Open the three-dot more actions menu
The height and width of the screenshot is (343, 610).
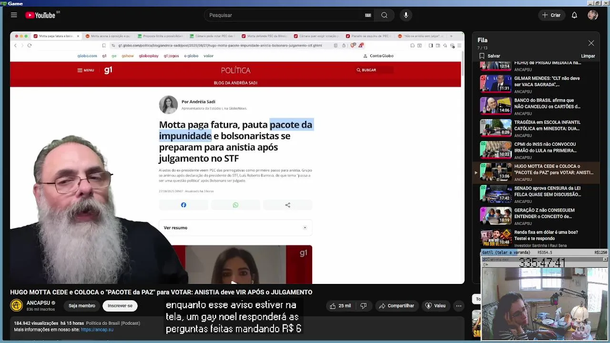point(458,306)
